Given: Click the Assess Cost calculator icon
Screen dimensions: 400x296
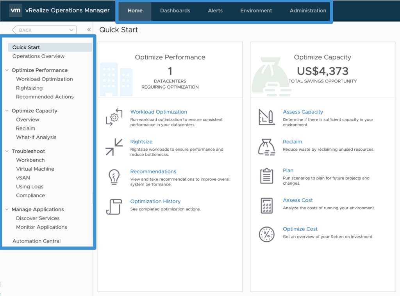Looking at the screenshot, I should pyautogui.click(x=267, y=205).
